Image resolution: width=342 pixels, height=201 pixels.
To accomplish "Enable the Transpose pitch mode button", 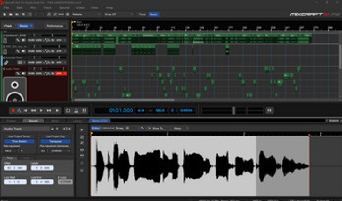I will (55, 141).
